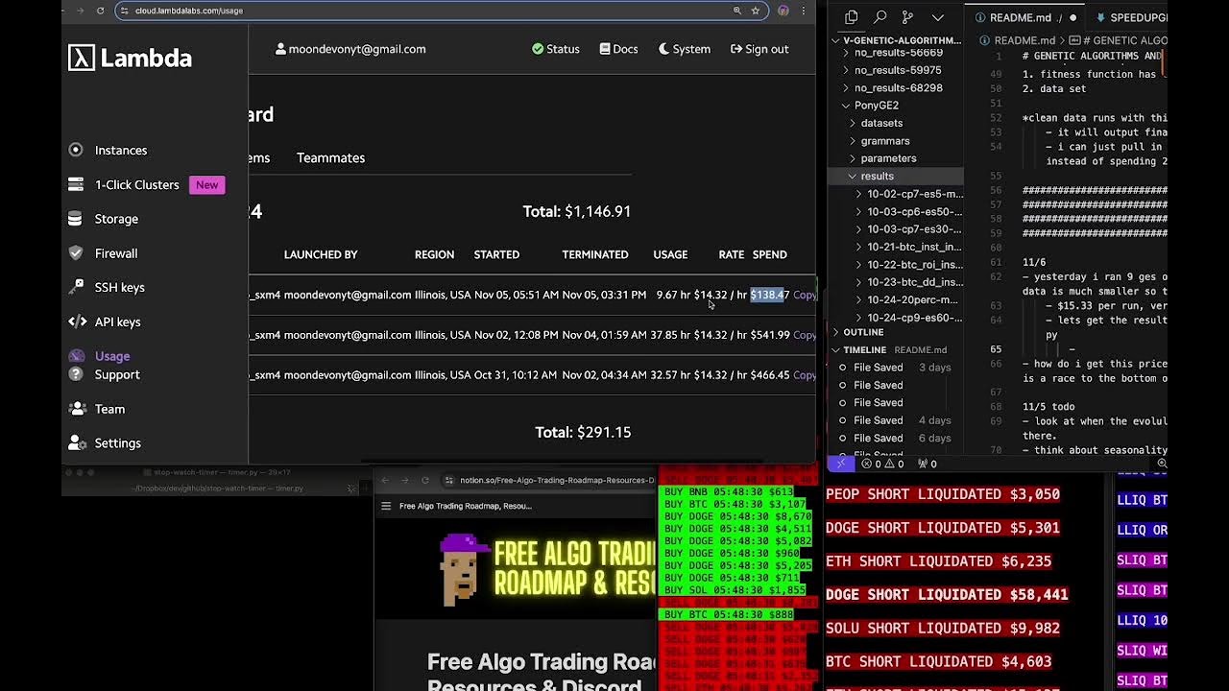Select the File Saved 6 days timeline entry
Image resolution: width=1229 pixels, height=691 pixels.
[x=894, y=438]
